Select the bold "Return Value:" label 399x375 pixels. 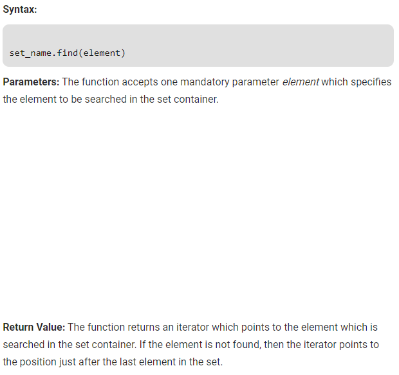click(x=34, y=327)
